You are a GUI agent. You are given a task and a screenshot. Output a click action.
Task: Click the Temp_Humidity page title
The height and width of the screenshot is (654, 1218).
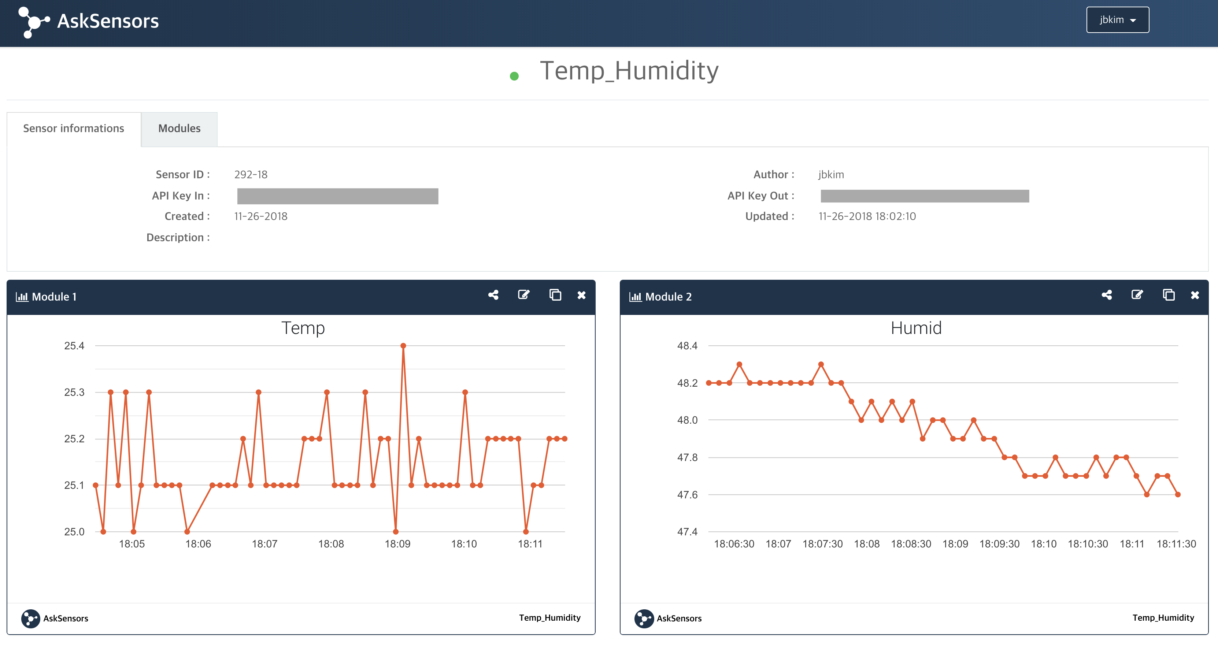[629, 71]
